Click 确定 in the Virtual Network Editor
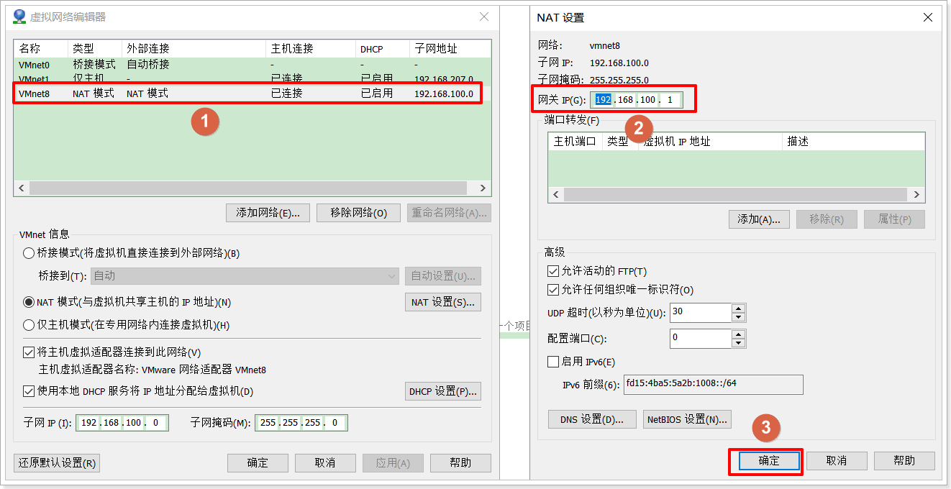951x489 pixels. coord(258,463)
